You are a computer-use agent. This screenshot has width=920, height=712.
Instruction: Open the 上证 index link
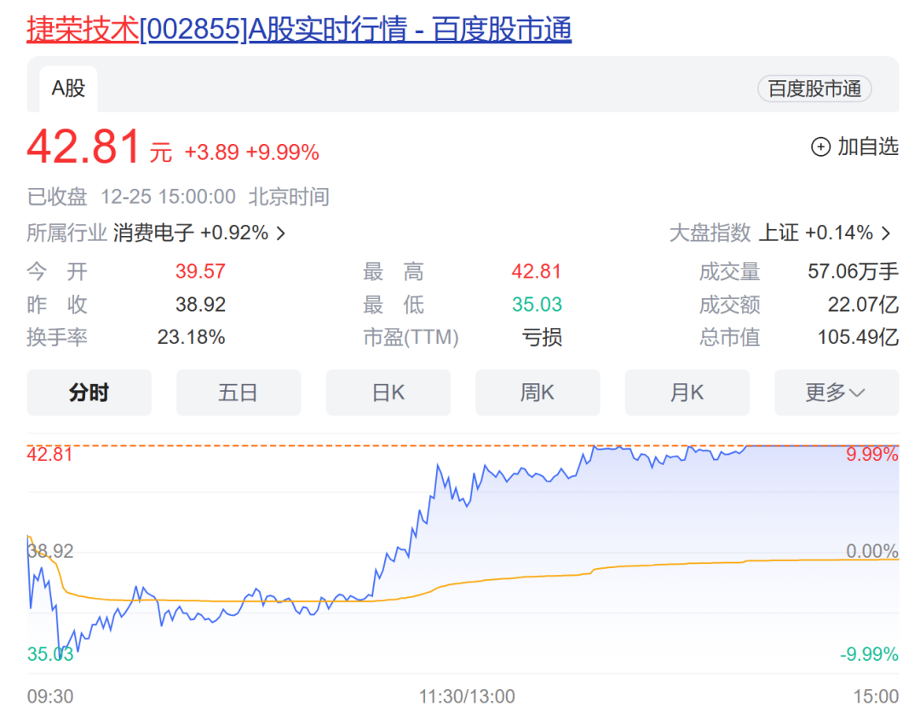pos(779,233)
